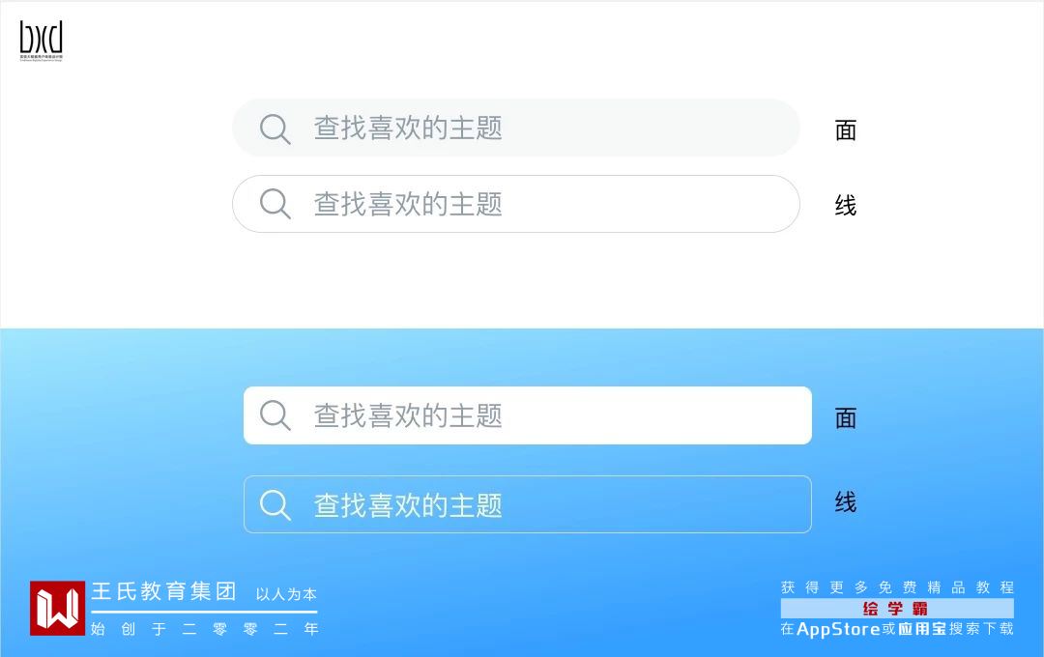Screen dimensions: 1044x657
Task: Click the white magnifier icon in the blue outlined search bar
Action: tap(275, 504)
